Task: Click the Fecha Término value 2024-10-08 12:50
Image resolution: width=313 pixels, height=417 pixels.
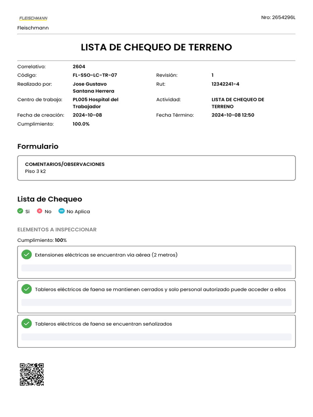Action: [x=233, y=115]
